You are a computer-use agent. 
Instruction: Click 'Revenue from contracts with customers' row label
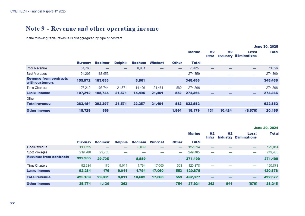pos(47,80)
